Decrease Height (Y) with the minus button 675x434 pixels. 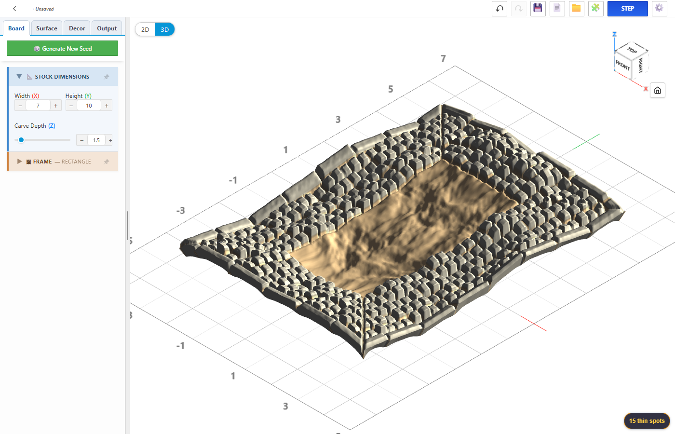pos(71,106)
